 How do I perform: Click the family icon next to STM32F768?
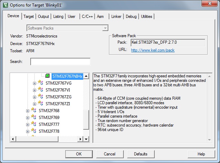34,110
